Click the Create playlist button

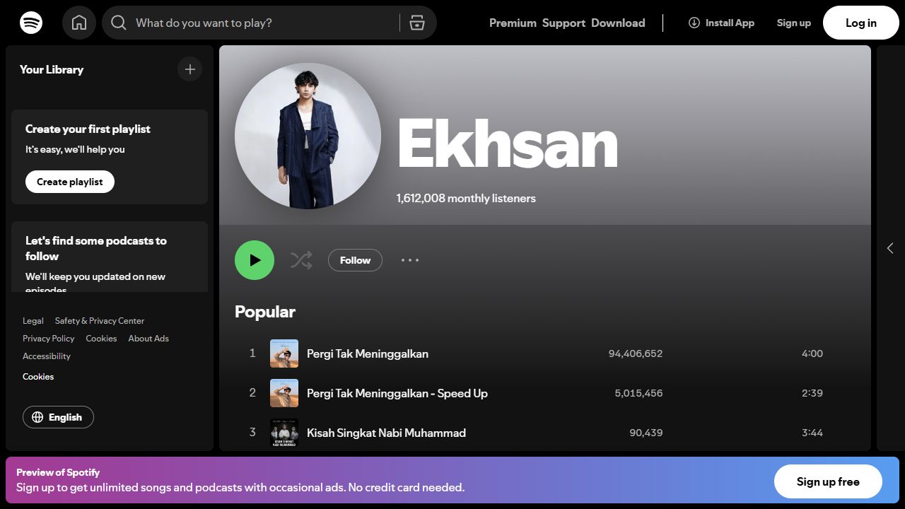[x=70, y=182]
